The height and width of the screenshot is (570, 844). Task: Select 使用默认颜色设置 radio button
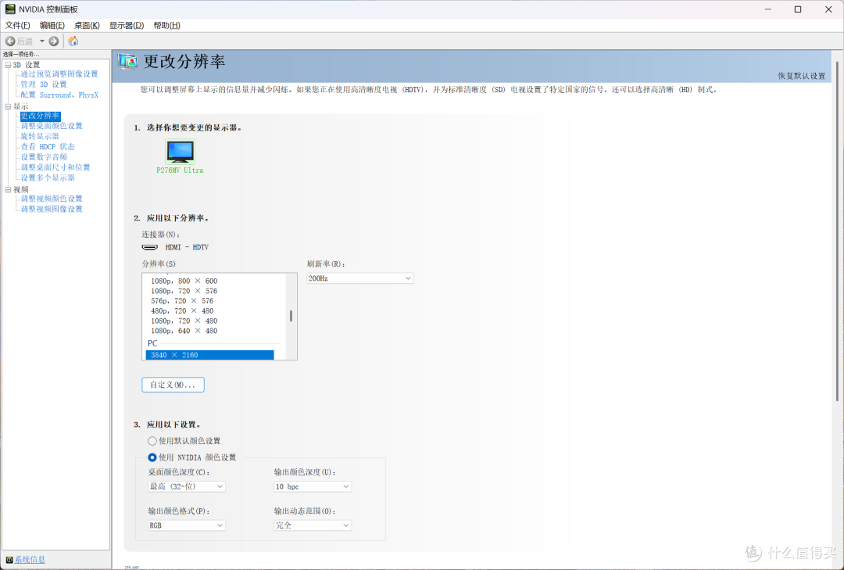[x=152, y=441]
